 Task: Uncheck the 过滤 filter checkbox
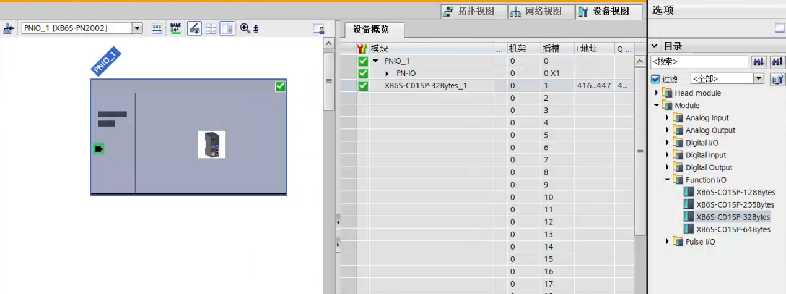(x=656, y=79)
